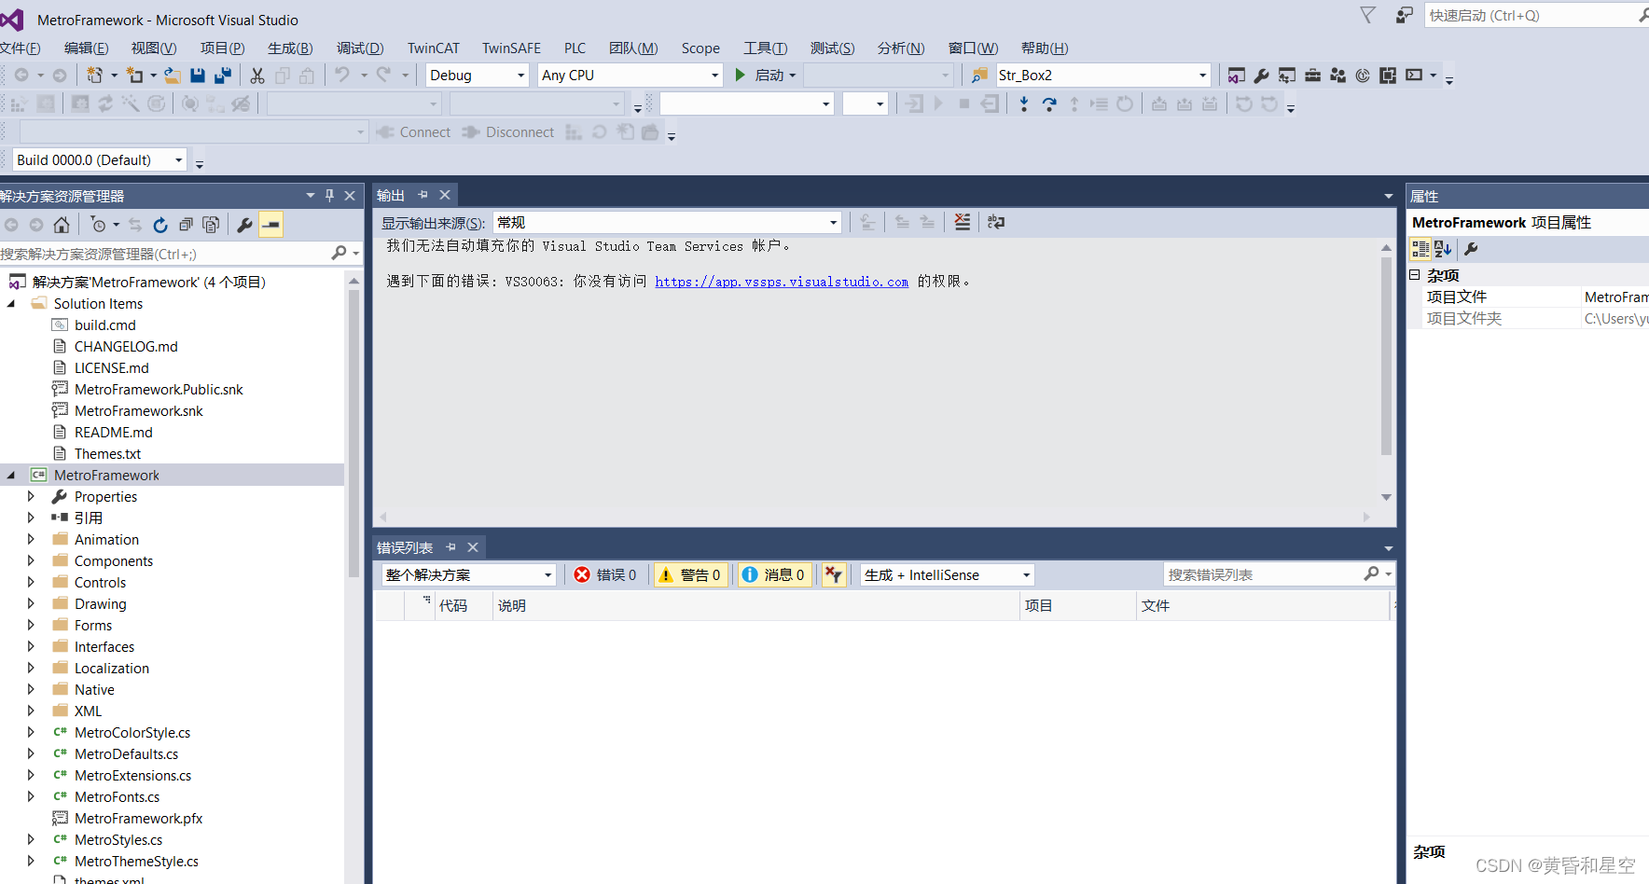Open the TwinCAT menu
Viewport: 1649px width, 884px height.
click(x=434, y=48)
